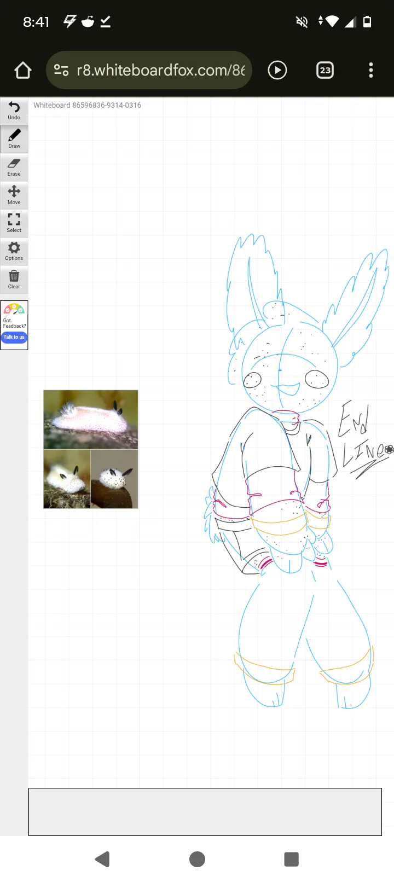Image resolution: width=394 pixels, height=882 pixels.
Task: Activate the Select tool
Action: pyautogui.click(x=14, y=223)
